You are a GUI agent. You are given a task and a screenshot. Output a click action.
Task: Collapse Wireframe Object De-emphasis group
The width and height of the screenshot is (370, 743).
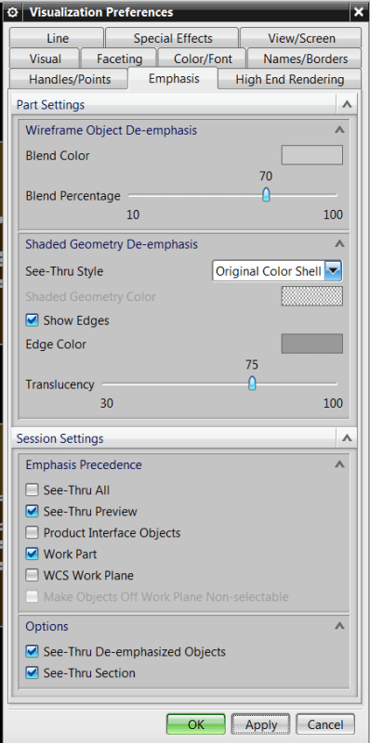pyautogui.click(x=339, y=130)
